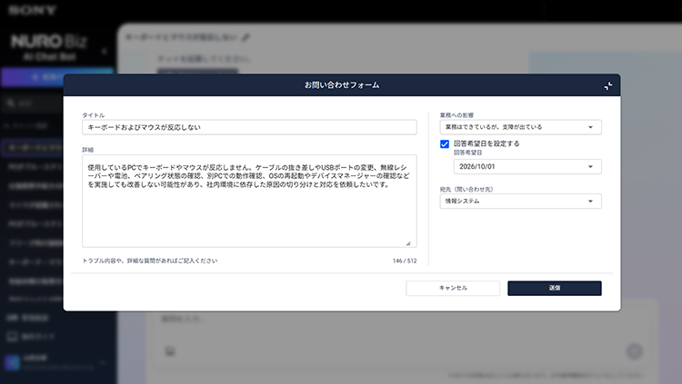The width and height of the screenshot is (682, 384).
Task: Click the pencil edit icon beside chat title
Action: click(246, 37)
